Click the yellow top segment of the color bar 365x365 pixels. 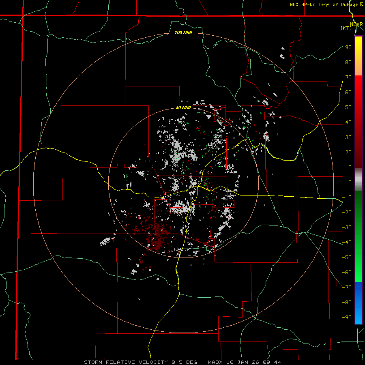(x=358, y=56)
